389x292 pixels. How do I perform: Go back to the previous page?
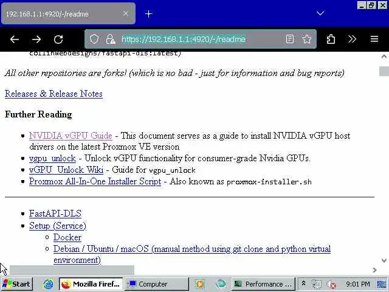point(15,39)
